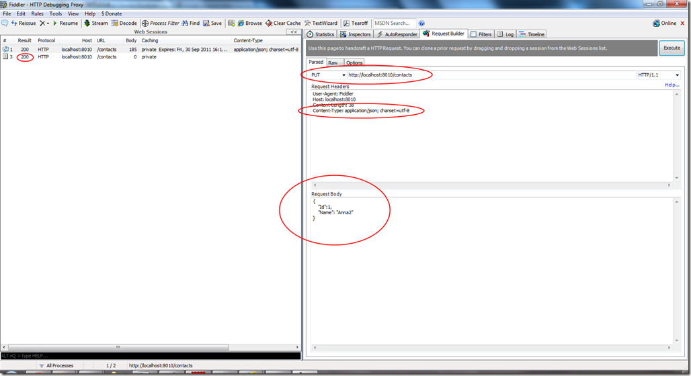Screen dimensions: 691x376
Task: Select the Parsed sub-tab
Action: 316,62
